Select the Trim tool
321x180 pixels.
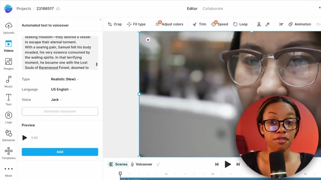tap(199, 24)
